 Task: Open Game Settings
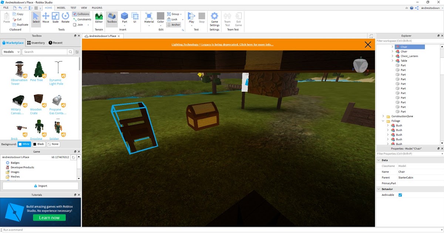[x=215, y=19]
